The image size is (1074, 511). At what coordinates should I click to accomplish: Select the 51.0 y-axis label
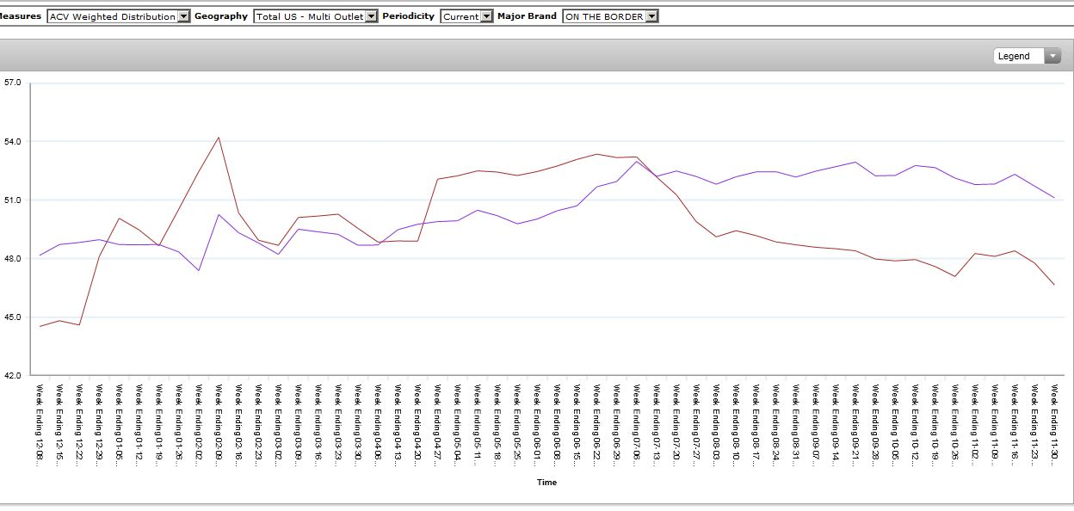coord(13,200)
